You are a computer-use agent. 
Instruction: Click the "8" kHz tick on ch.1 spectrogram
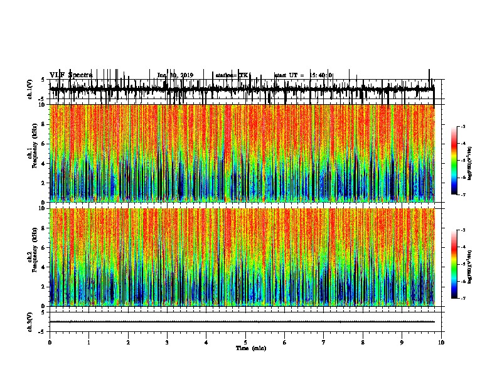pos(43,124)
